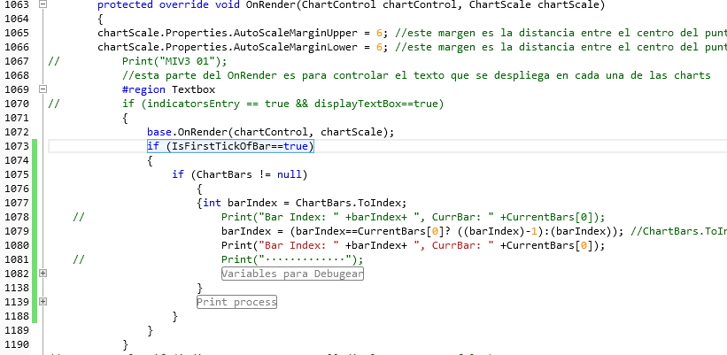
Task: Click line number 1188 in the gutter
Action: pyautogui.click(x=16, y=317)
